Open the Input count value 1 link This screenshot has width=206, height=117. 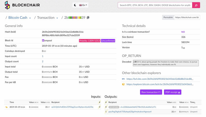[x=42, y=56]
